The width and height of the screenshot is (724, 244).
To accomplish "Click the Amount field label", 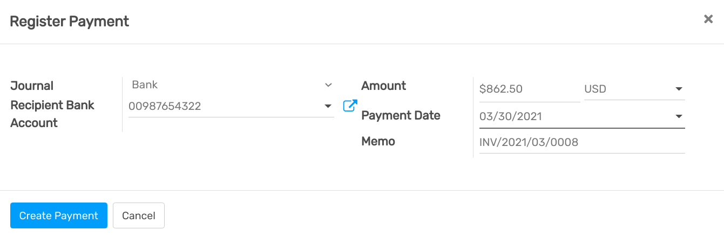I will click(383, 86).
